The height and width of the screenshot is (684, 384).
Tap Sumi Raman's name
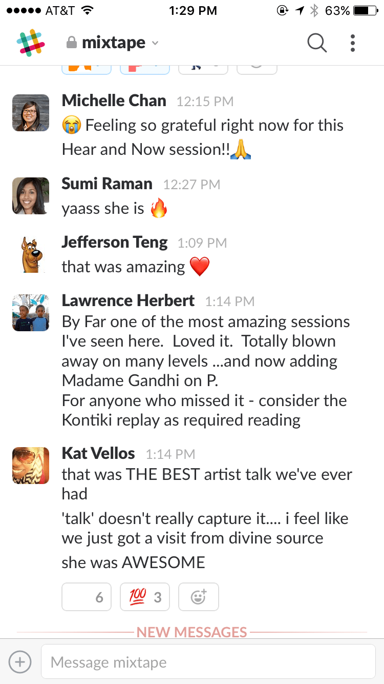pos(107,184)
